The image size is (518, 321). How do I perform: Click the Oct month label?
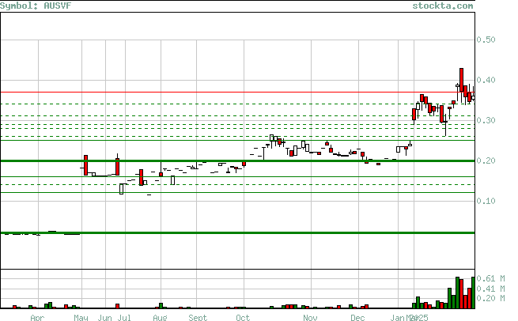coord(243,318)
